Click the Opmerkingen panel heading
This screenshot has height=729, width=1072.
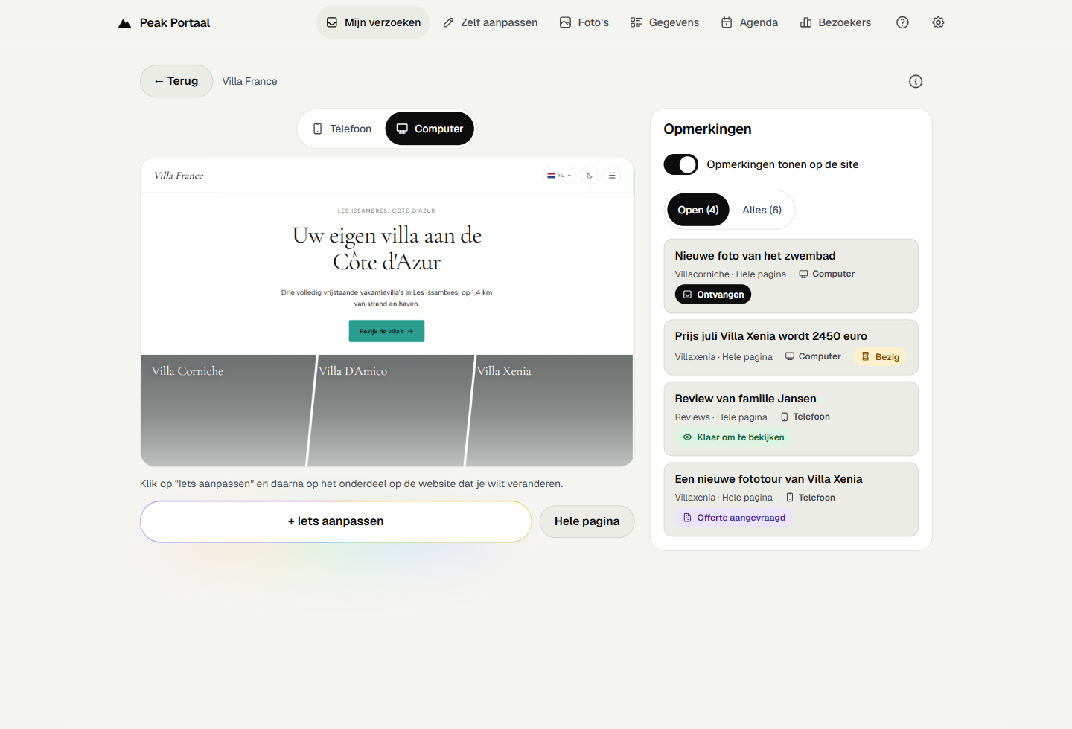point(707,129)
